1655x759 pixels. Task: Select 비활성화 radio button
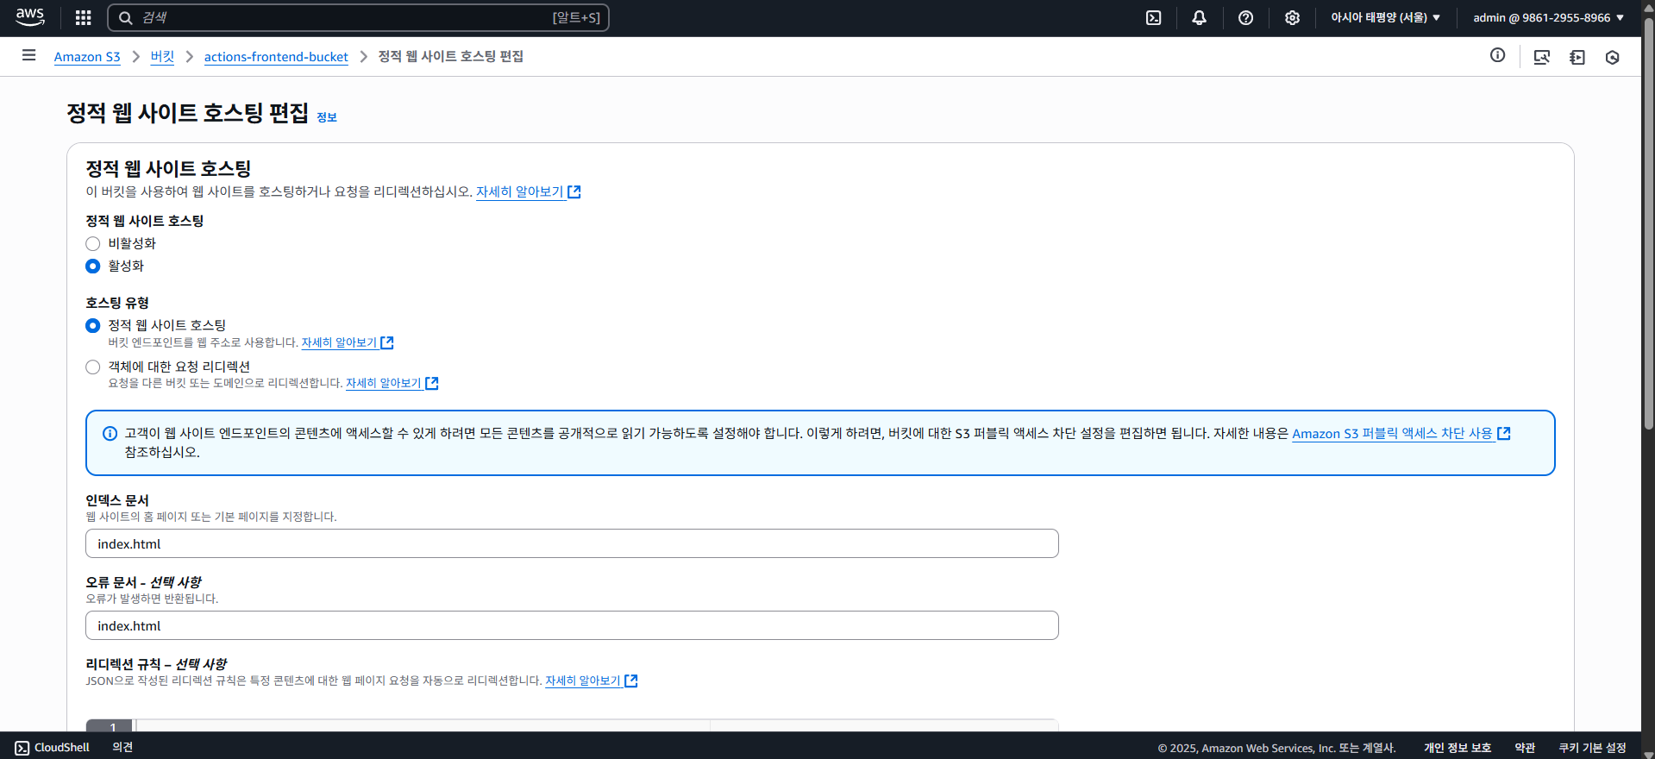tap(93, 243)
